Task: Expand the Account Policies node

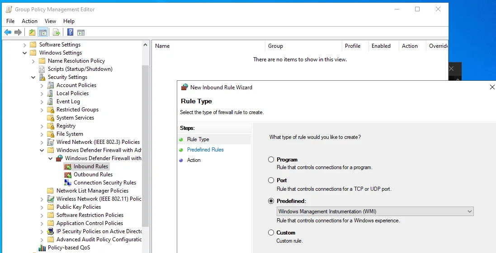Action: coord(42,85)
